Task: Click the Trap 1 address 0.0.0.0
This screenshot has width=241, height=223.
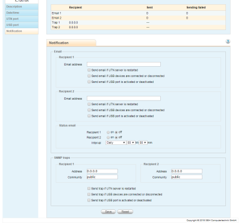Action: click(x=74, y=22)
